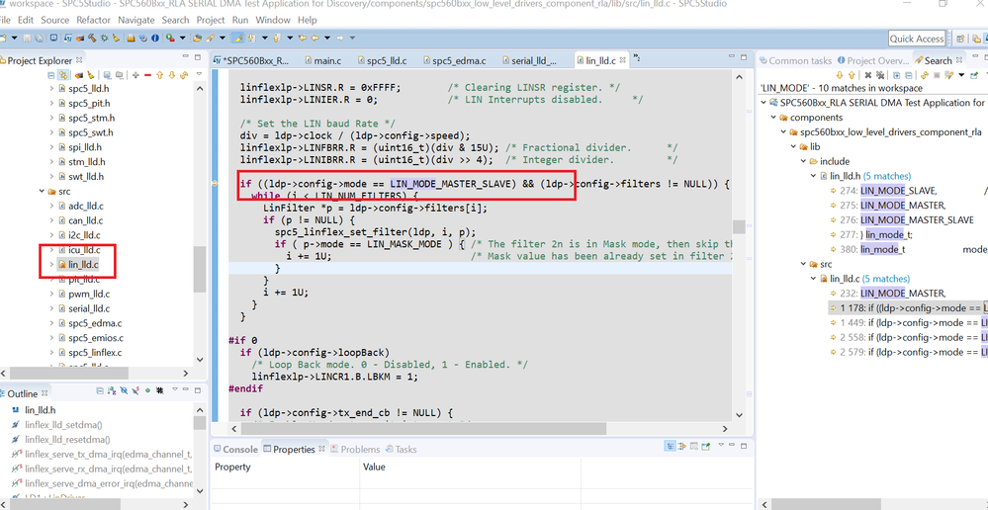The image size is (988, 510).
Task: Click the plus icon in Project Explorer toolbar
Action: click(x=135, y=75)
